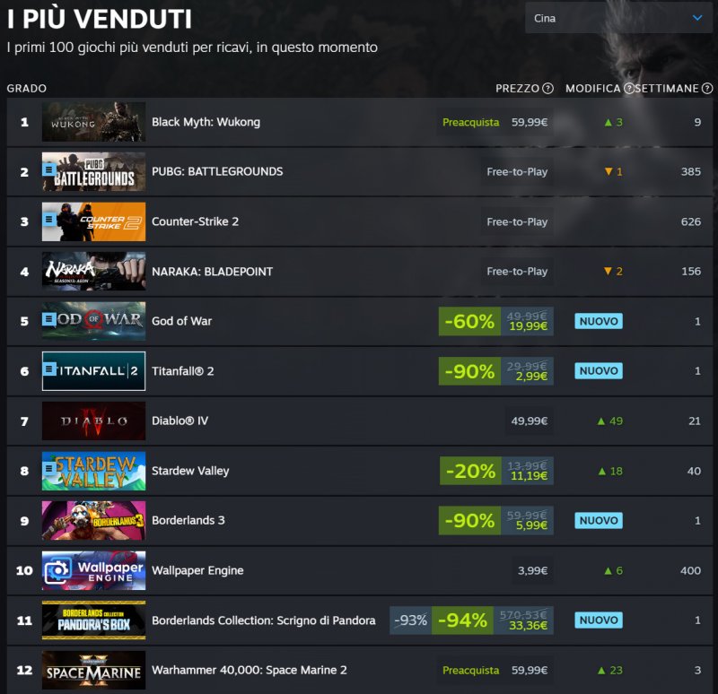Viewport: 718px width, 694px height.
Task: Click list badge icon on Counter-Strike 2 thumbnail
Action: coord(48,220)
